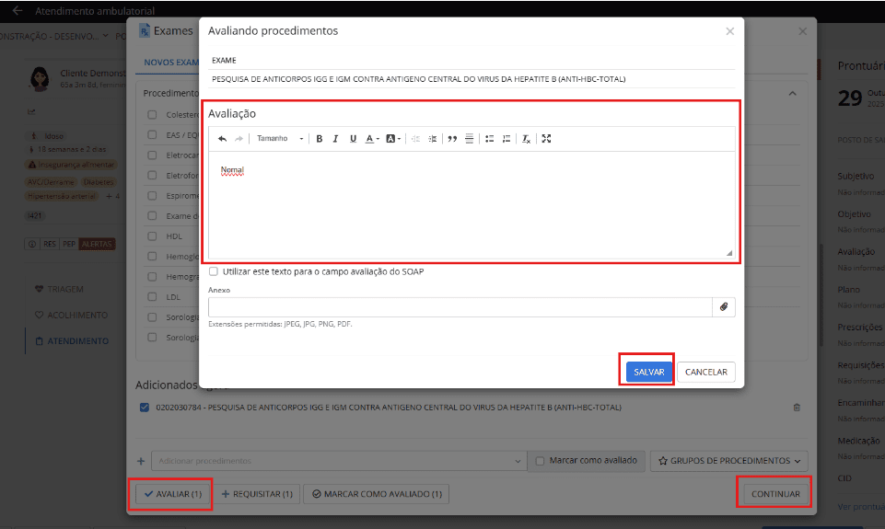Uncheck the added procedure 0202030784 checkbox

tap(145, 408)
